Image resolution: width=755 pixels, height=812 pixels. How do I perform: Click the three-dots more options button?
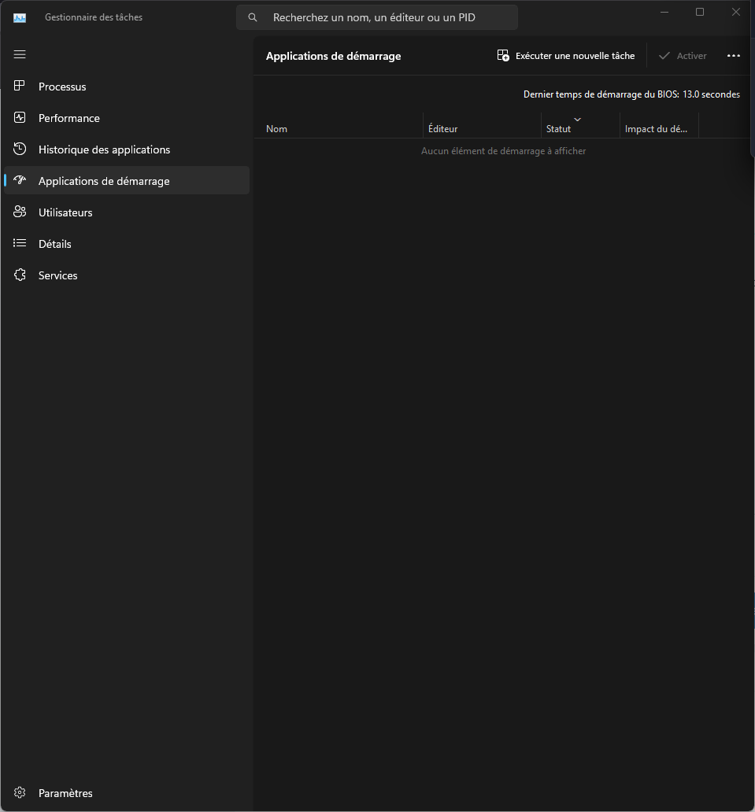734,56
